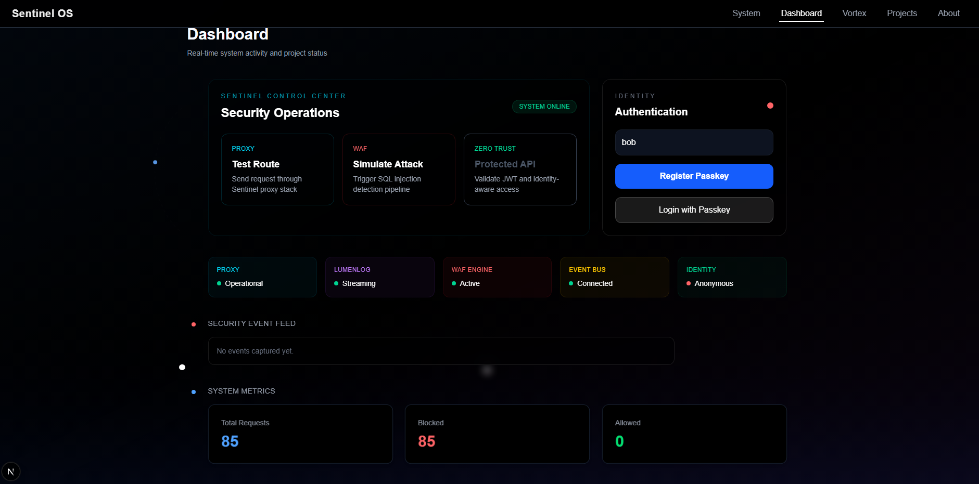Click 'No events captured yet.' text
The height and width of the screenshot is (484, 979).
coord(255,351)
